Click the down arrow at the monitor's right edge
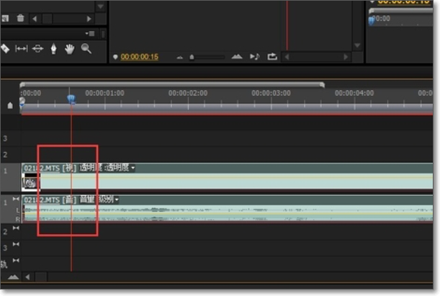Screen dimensions: 440x296 pyautogui.click(x=357, y=45)
